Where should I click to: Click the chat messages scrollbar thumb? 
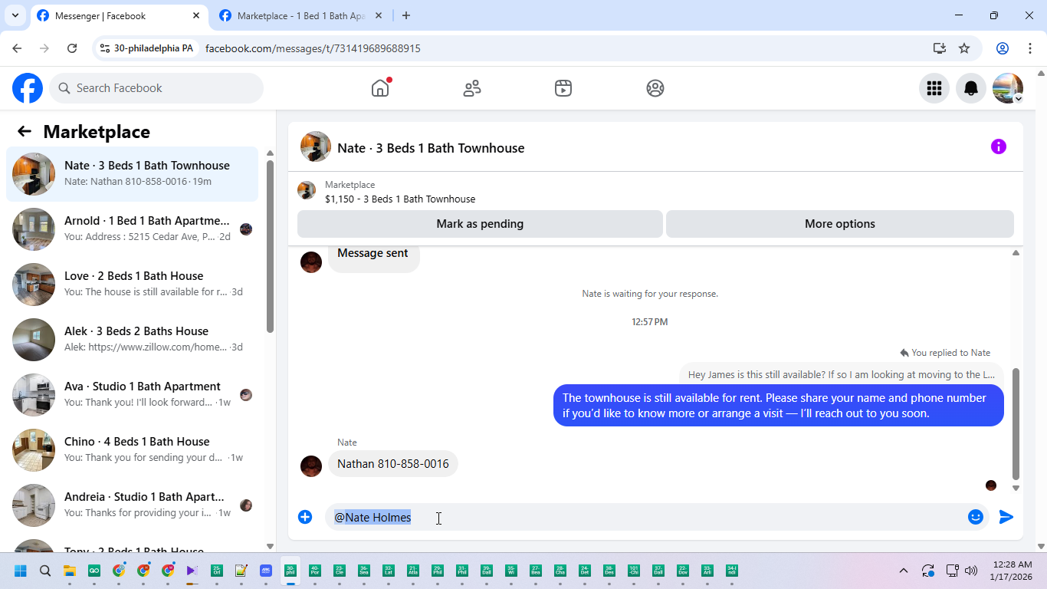click(x=1016, y=423)
